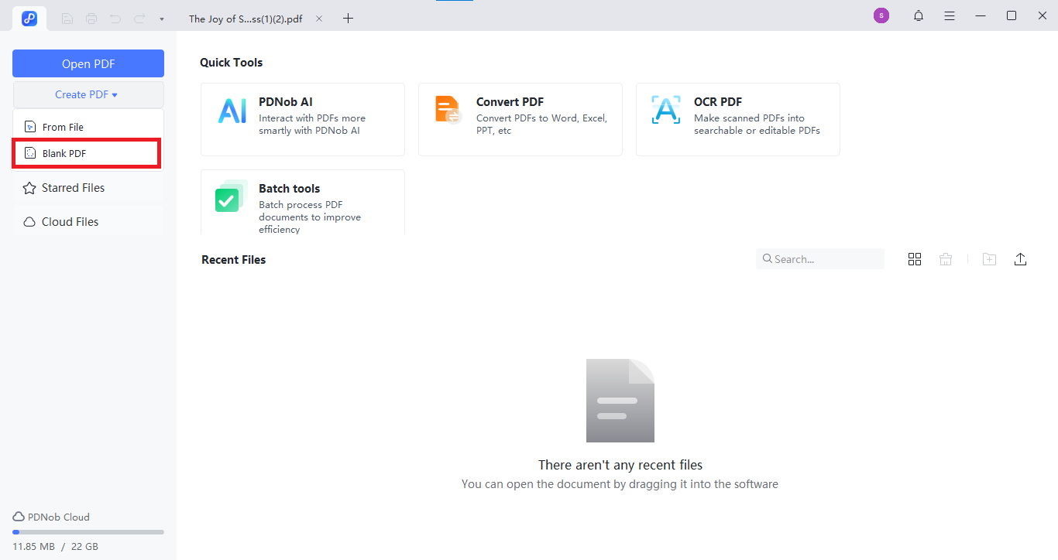Viewport: 1058px width, 560px height.
Task: Open the Convert PDF tool
Action: click(520, 119)
